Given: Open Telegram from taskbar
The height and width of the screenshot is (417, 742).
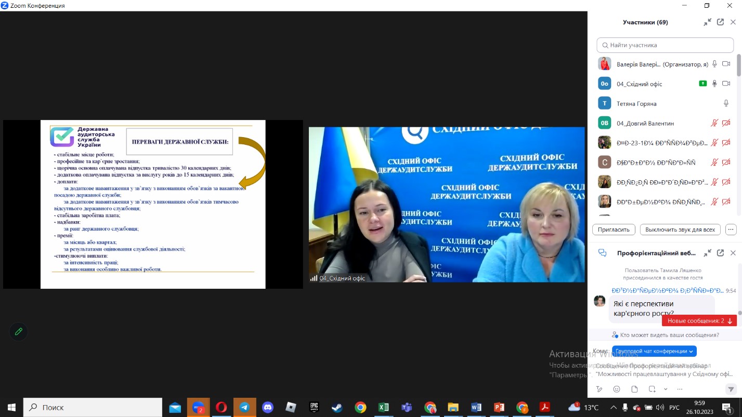Looking at the screenshot, I should pos(244,407).
